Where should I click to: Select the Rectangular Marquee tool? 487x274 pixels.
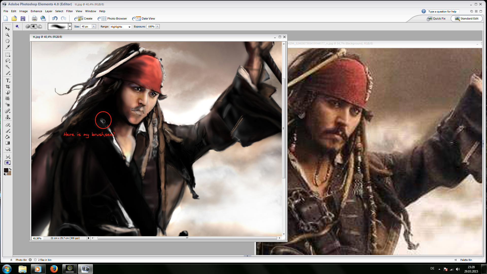click(8, 55)
